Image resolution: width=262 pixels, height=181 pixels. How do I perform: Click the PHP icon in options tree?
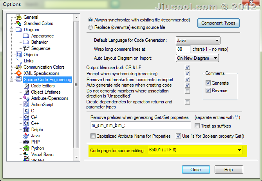(26, 142)
